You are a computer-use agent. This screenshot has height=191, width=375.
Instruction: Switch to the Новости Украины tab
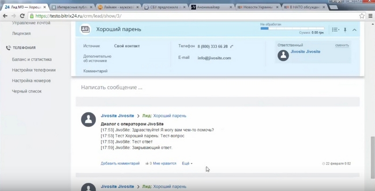click(258, 7)
